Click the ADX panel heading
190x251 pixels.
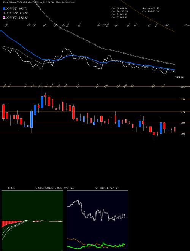[72, 188]
